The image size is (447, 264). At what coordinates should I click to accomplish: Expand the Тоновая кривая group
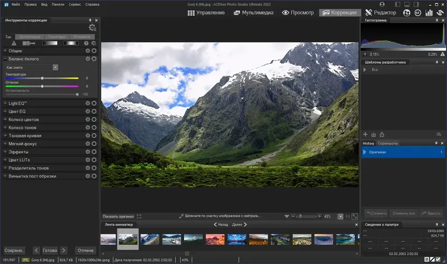tap(5, 135)
